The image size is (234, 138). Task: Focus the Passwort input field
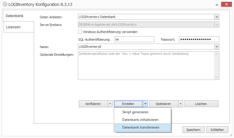tap(199, 39)
